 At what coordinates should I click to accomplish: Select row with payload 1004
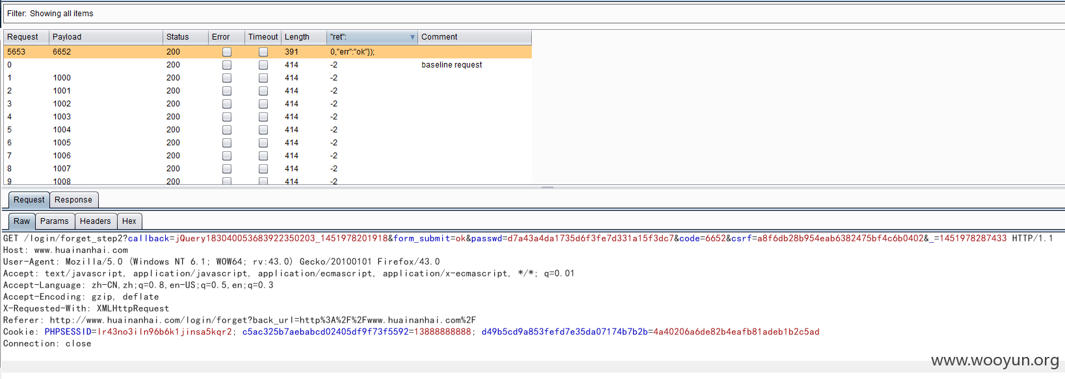(268, 130)
